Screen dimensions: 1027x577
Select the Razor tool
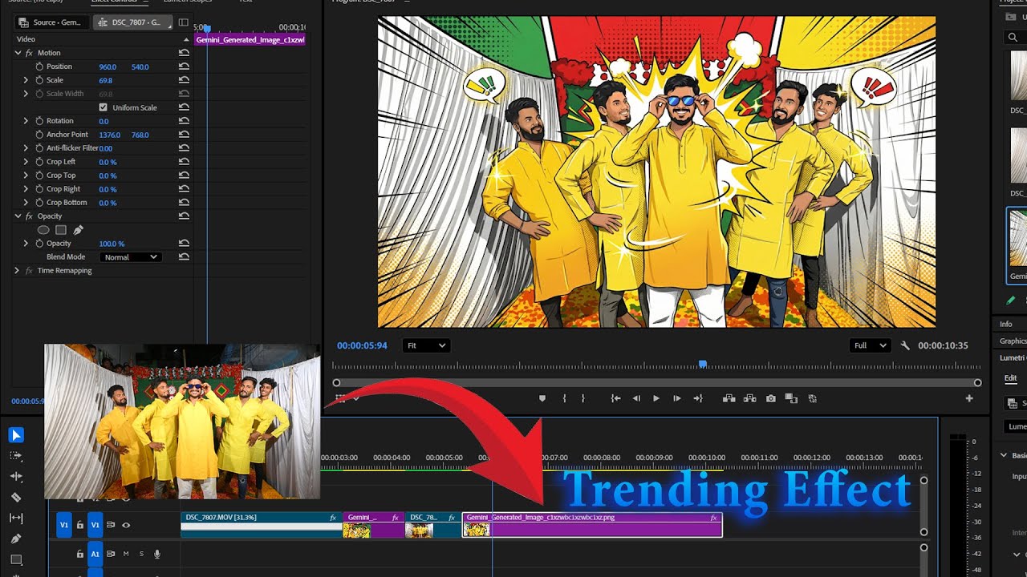tap(16, 497)
